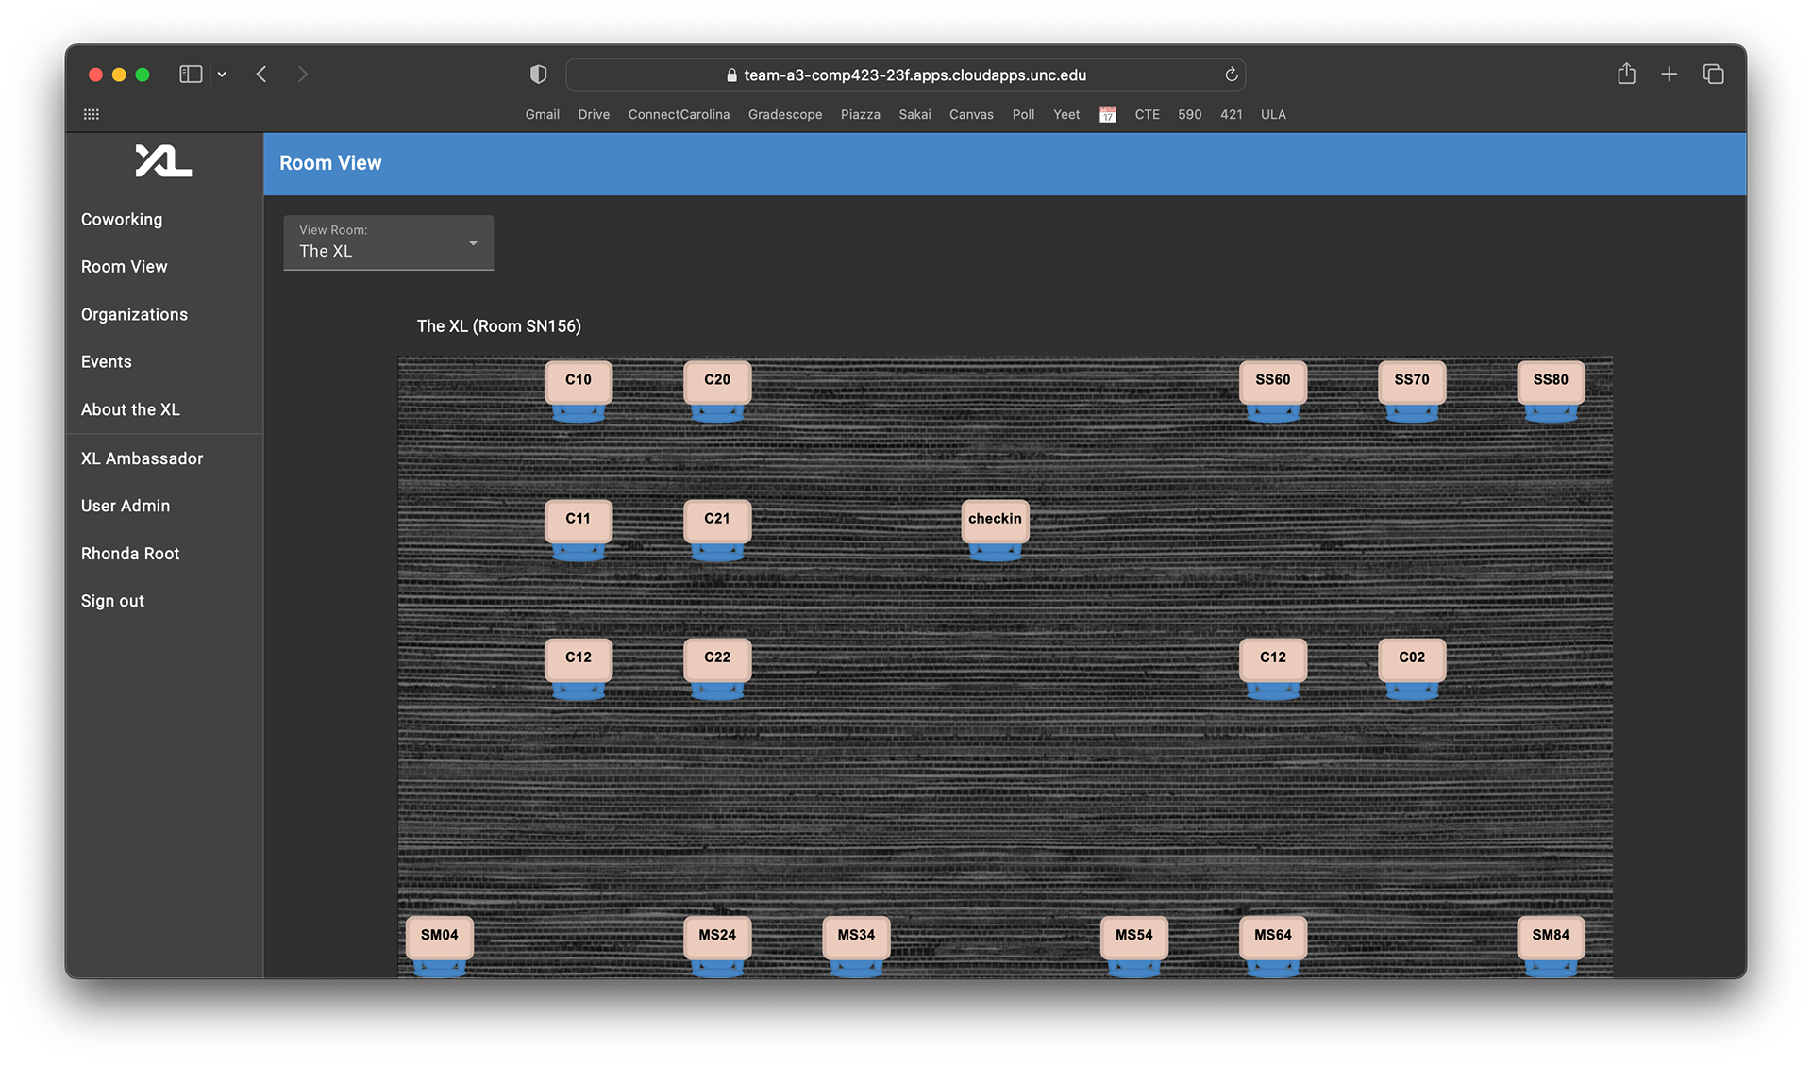Screen dimensions: 1812x1065
Task: Open the Coworking page in the sidebar
Action: [122, 220]
